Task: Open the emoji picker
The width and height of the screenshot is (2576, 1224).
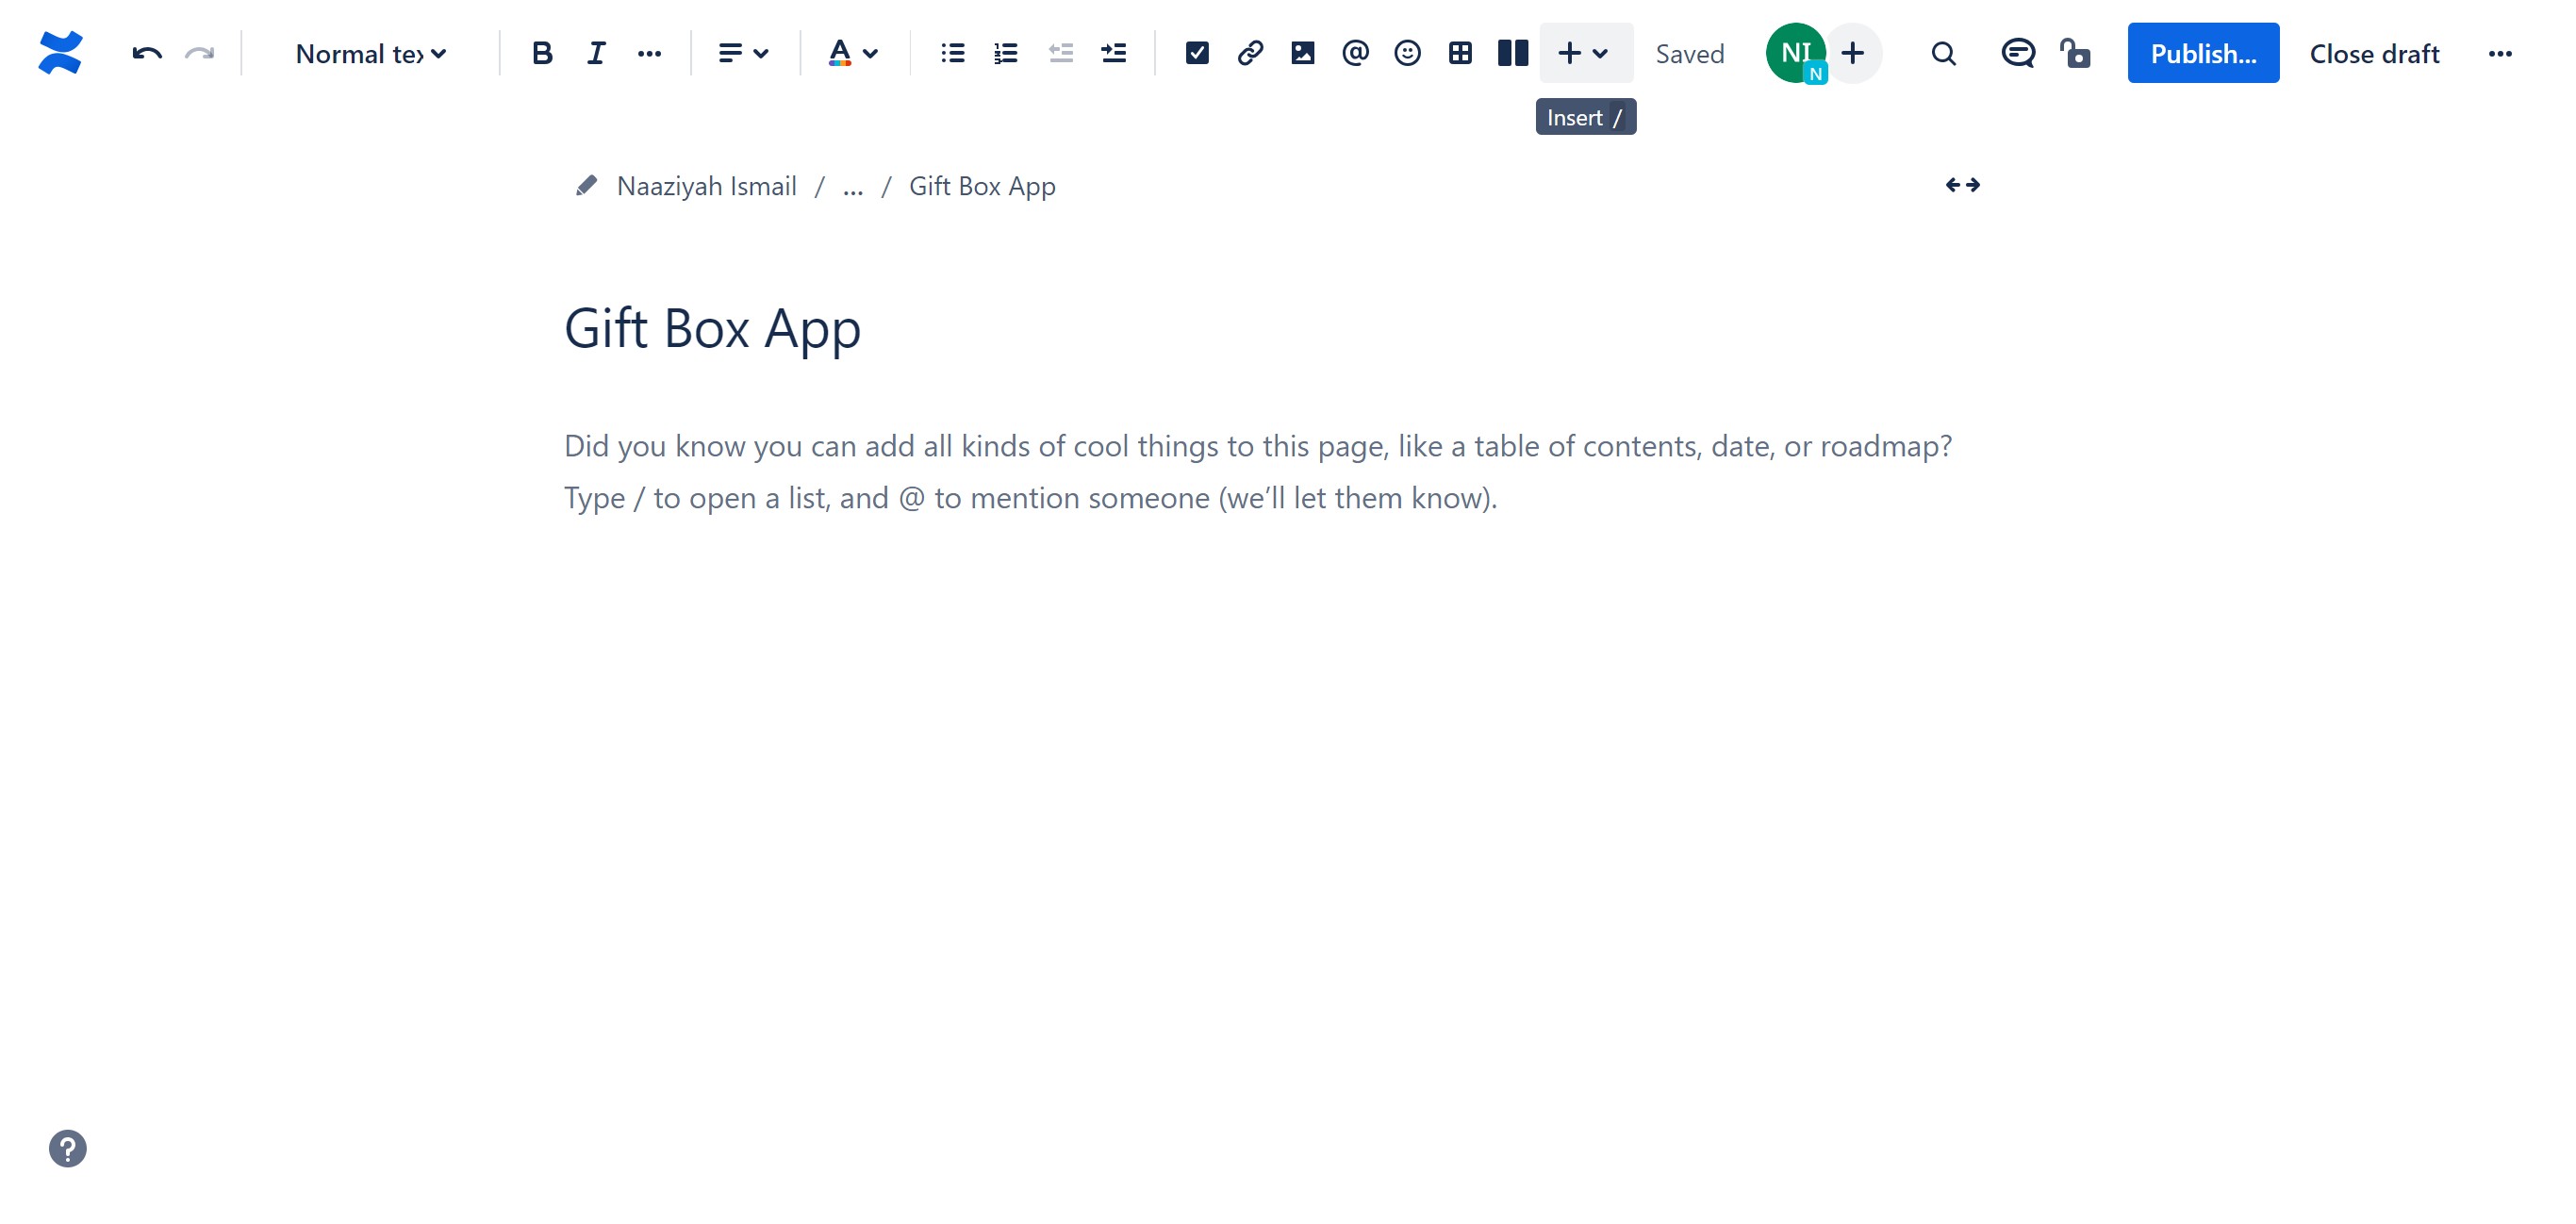Action: point(1407,53)
